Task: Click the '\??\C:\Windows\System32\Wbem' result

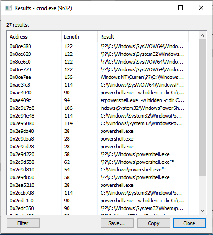Action: pyautogui.click(x=142, y=208)
